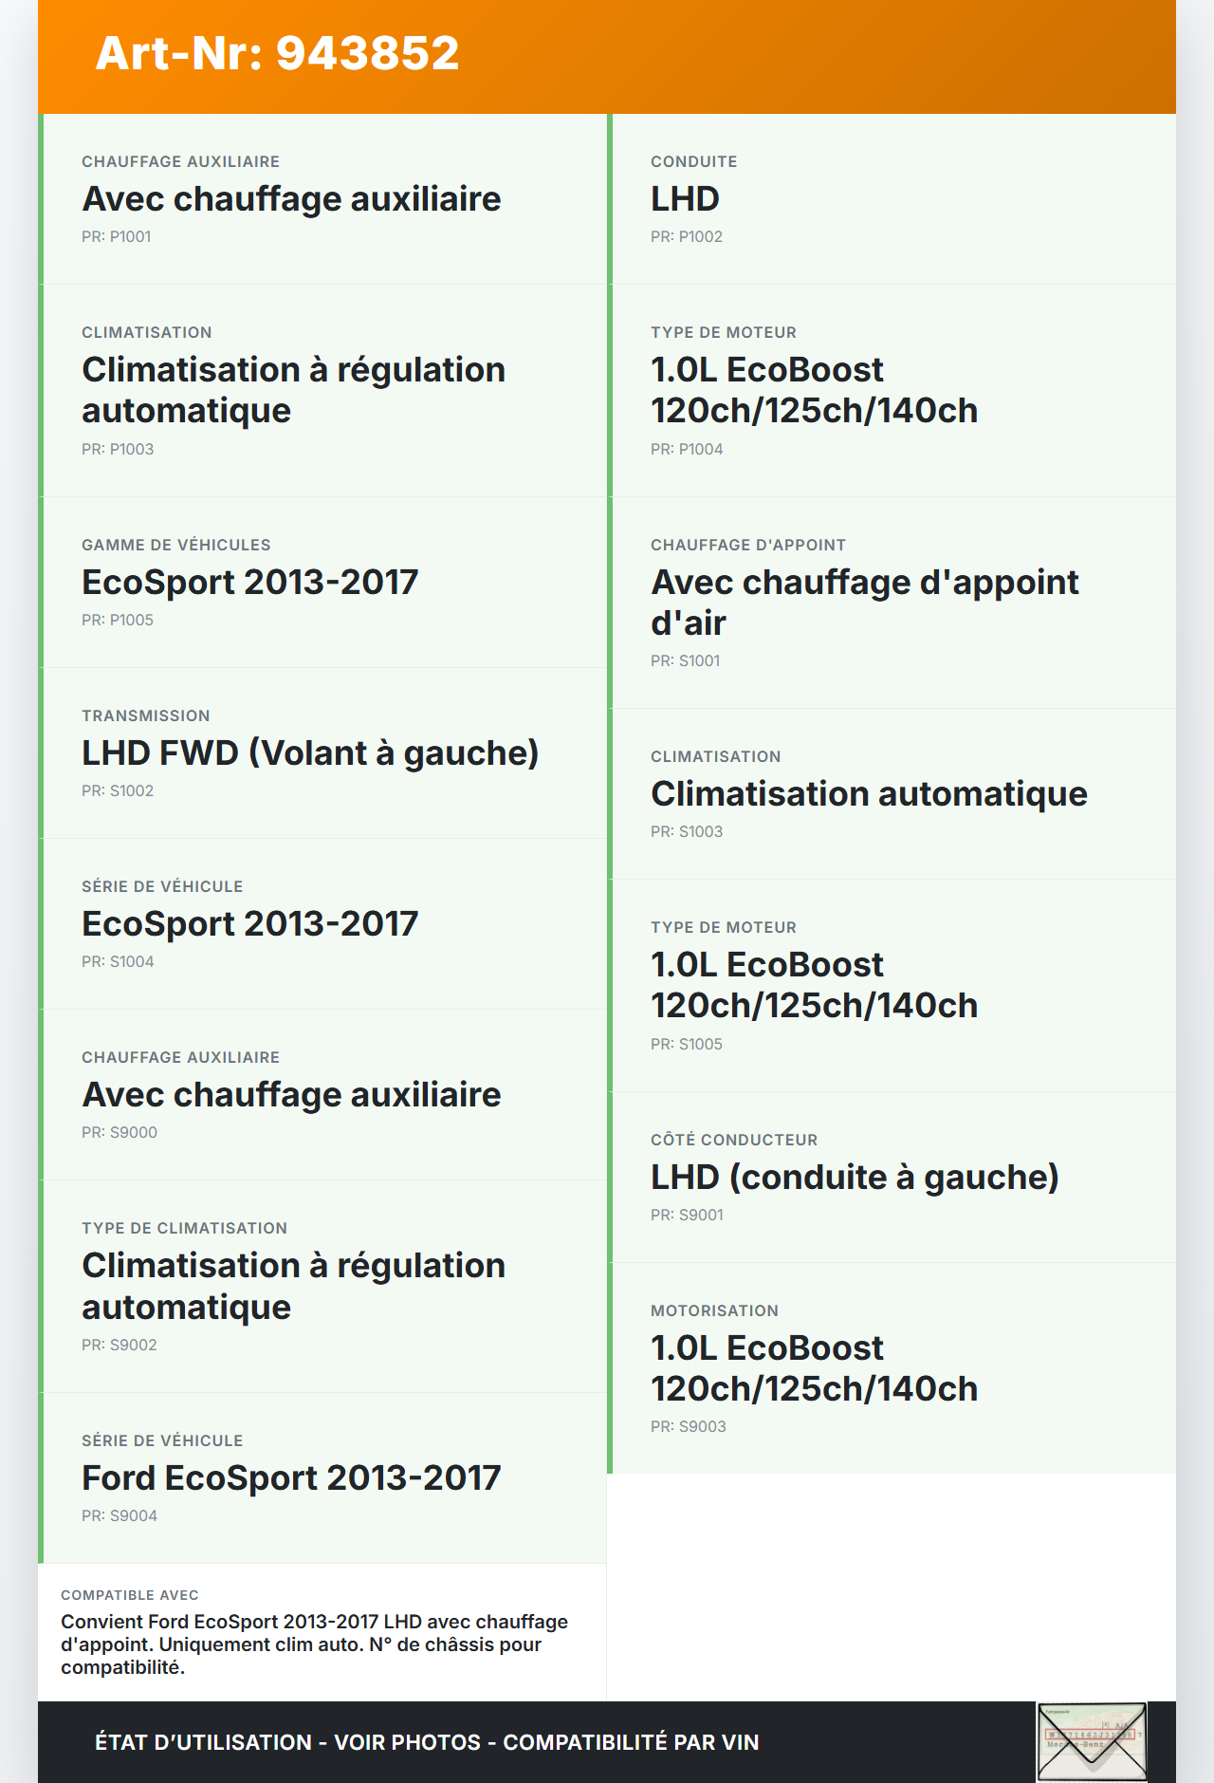Click the Motorisation 1.0L EcoBoost card S9003
The image size is (1214, 1783).
coord(892,1367)
